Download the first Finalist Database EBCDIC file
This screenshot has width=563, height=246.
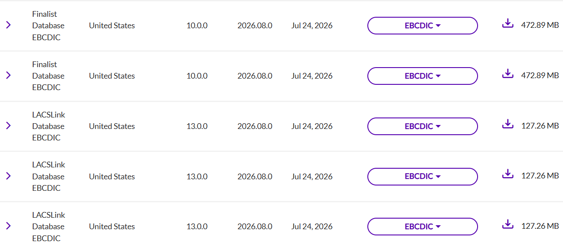tap(508, 23)
